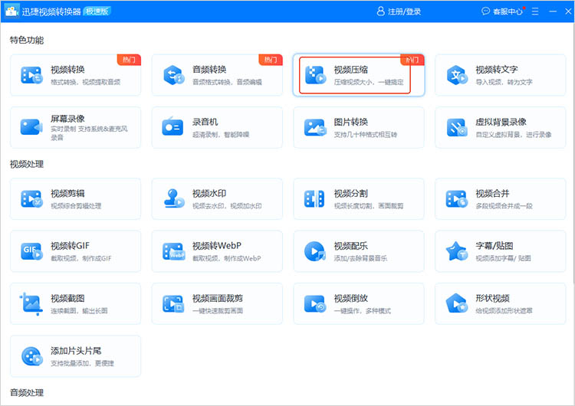Click the 注册/登录 link
This screenshot has width=575, height=406.
[x=404, y=11]
